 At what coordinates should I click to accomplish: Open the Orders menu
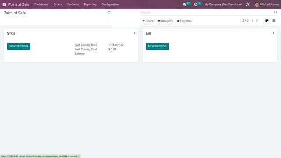point(58,4)
